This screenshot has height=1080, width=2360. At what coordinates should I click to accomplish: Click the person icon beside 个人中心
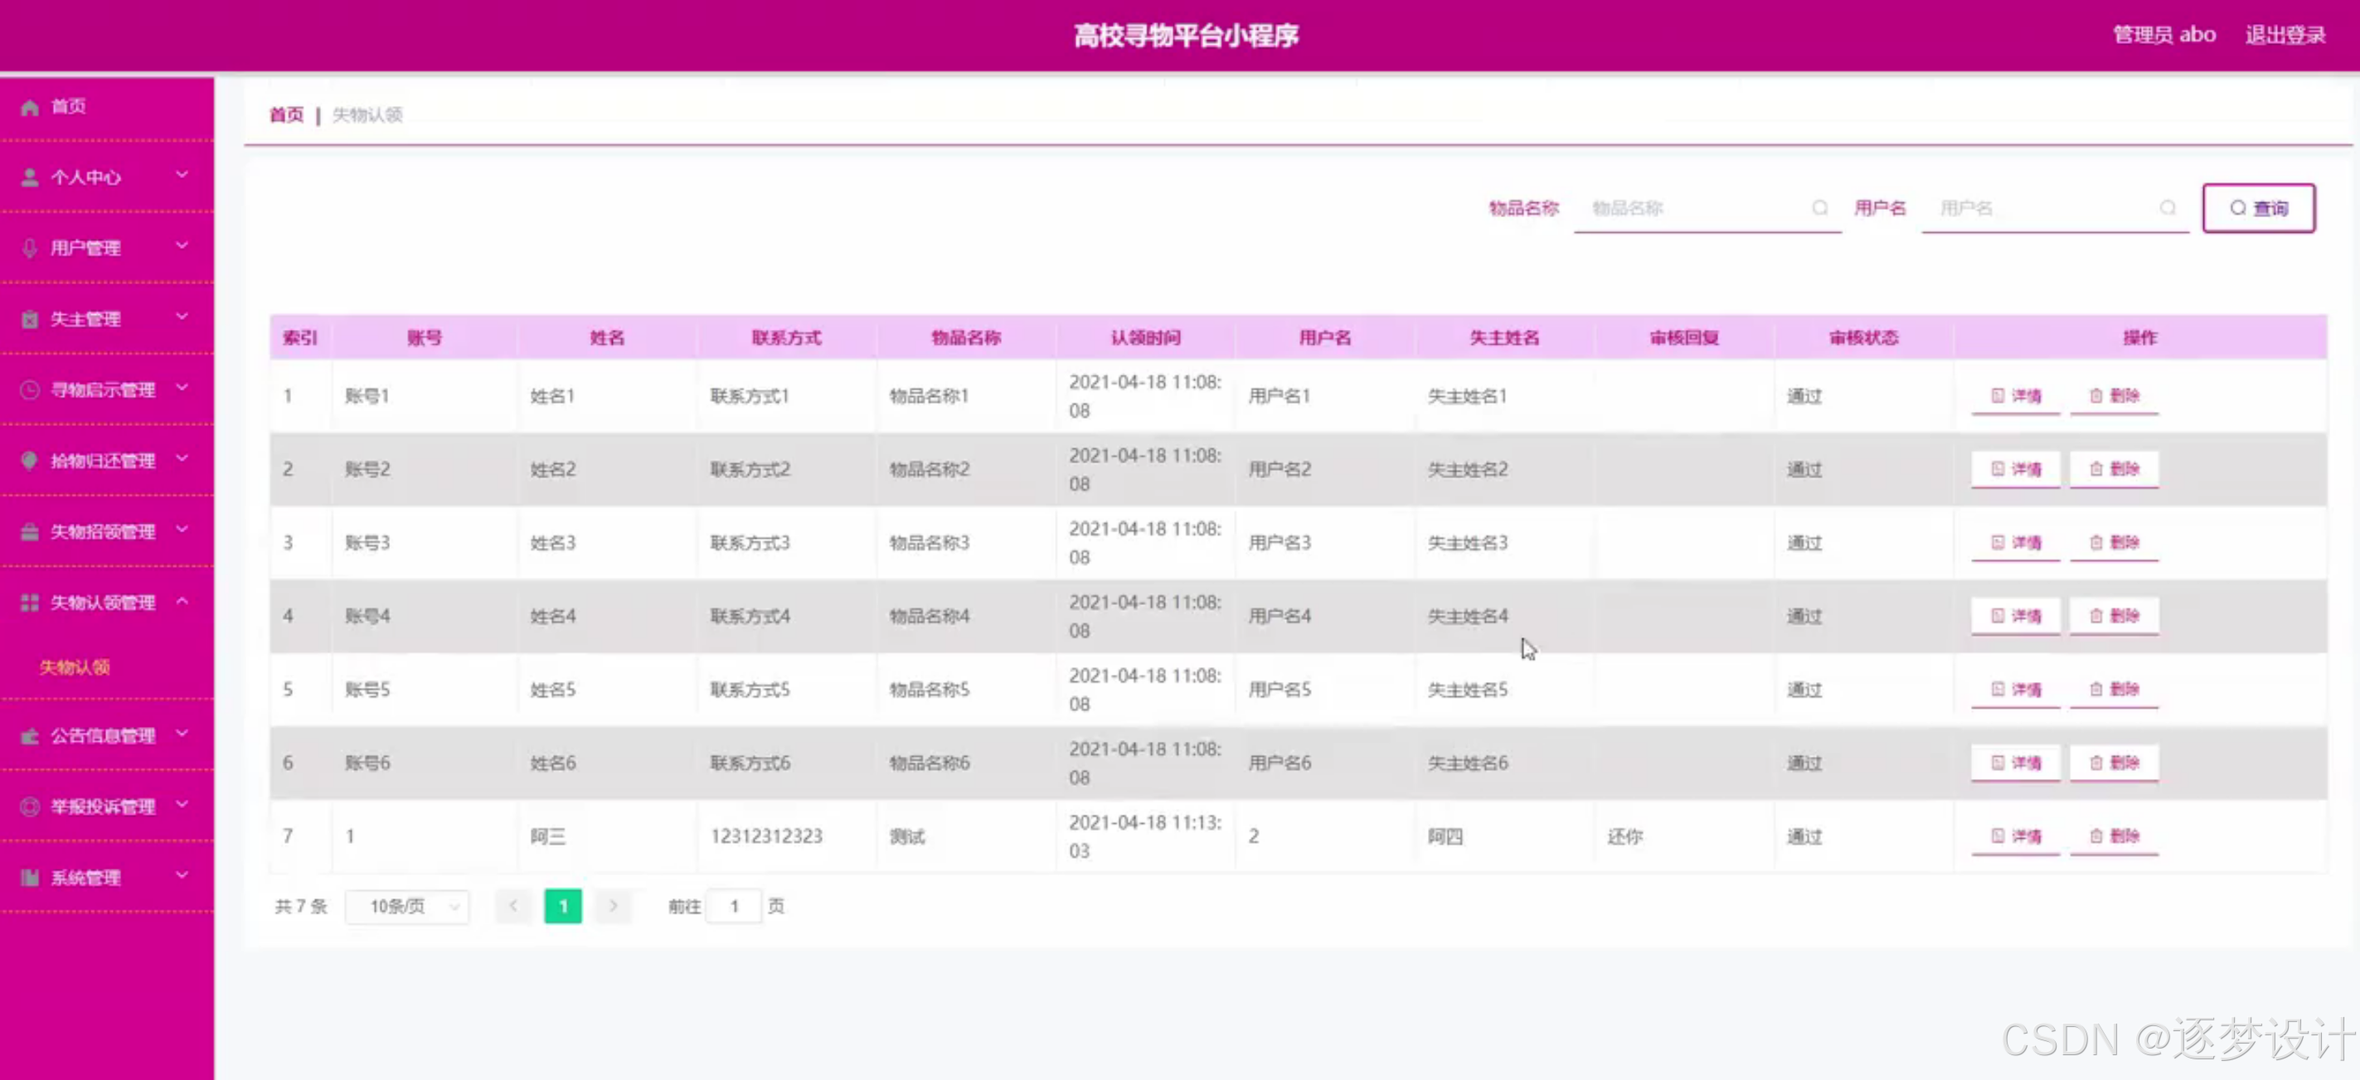click(29, 177)
